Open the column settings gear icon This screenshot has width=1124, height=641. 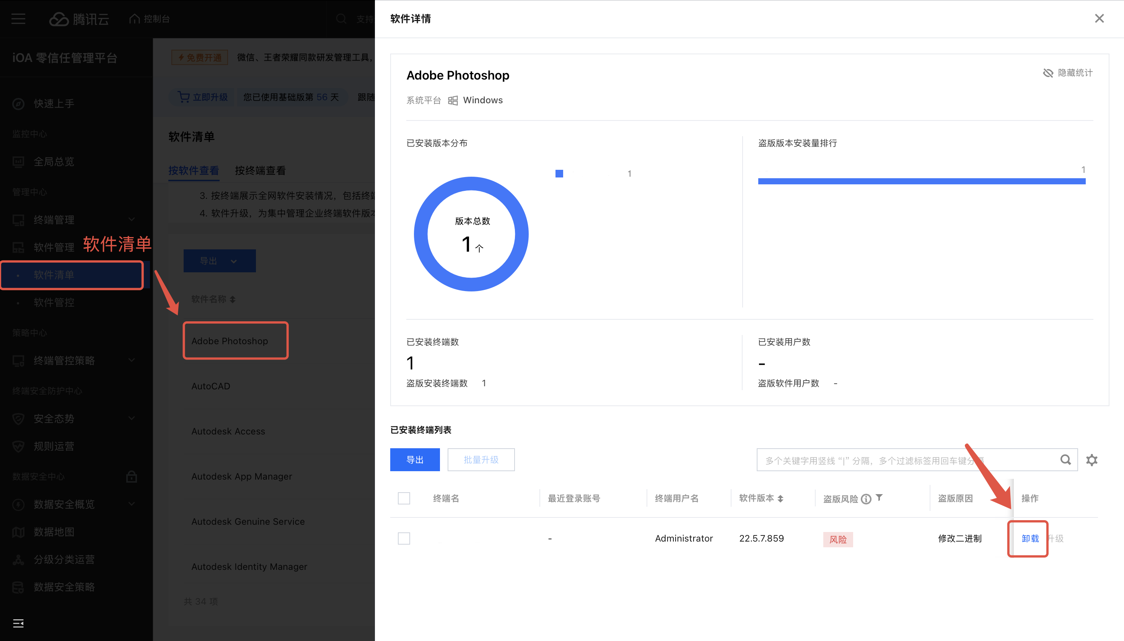coord(1091,460)
